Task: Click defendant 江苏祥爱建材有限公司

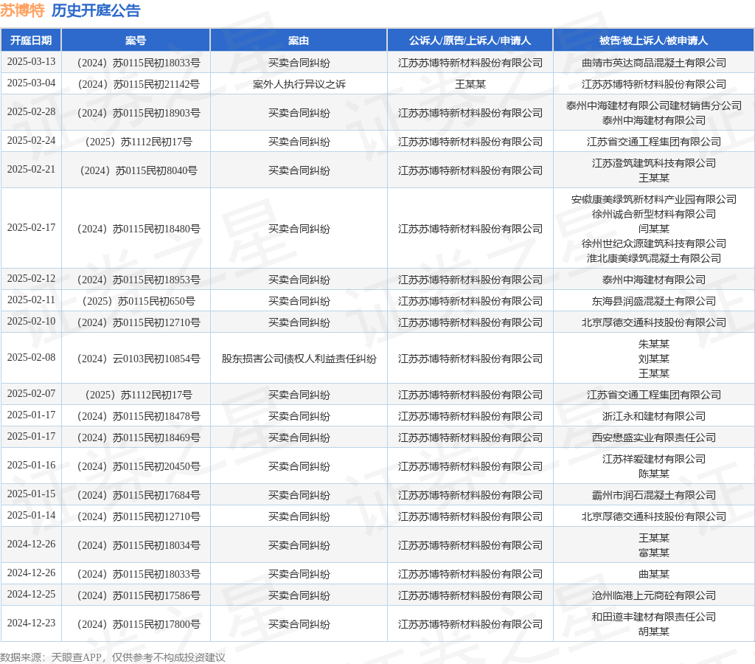Action: point(654,459)
